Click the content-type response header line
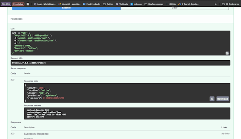The width and height of the screenshot is (241, 139). [44, 112]
